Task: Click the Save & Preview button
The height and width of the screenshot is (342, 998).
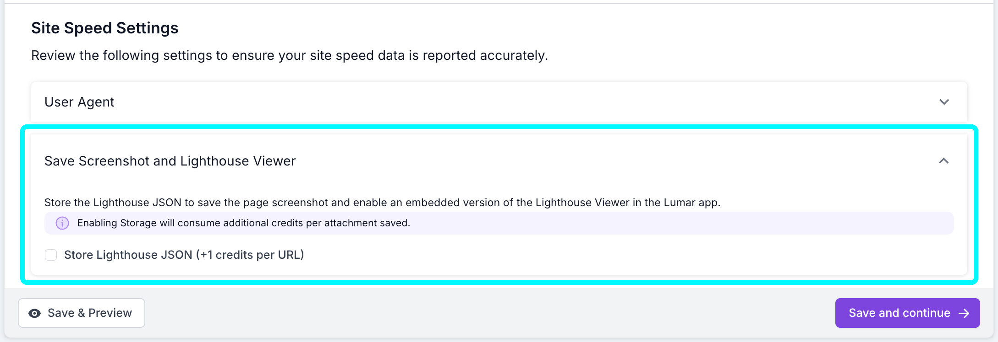Action: pos(81,313)
